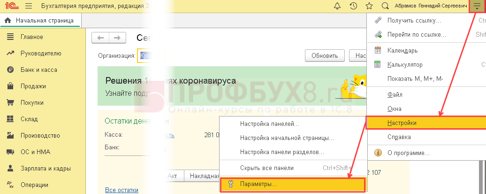The height and width of the screenshot is (194, 486).
Task: Open the notifications bell icon
Action: click(337, 7)
